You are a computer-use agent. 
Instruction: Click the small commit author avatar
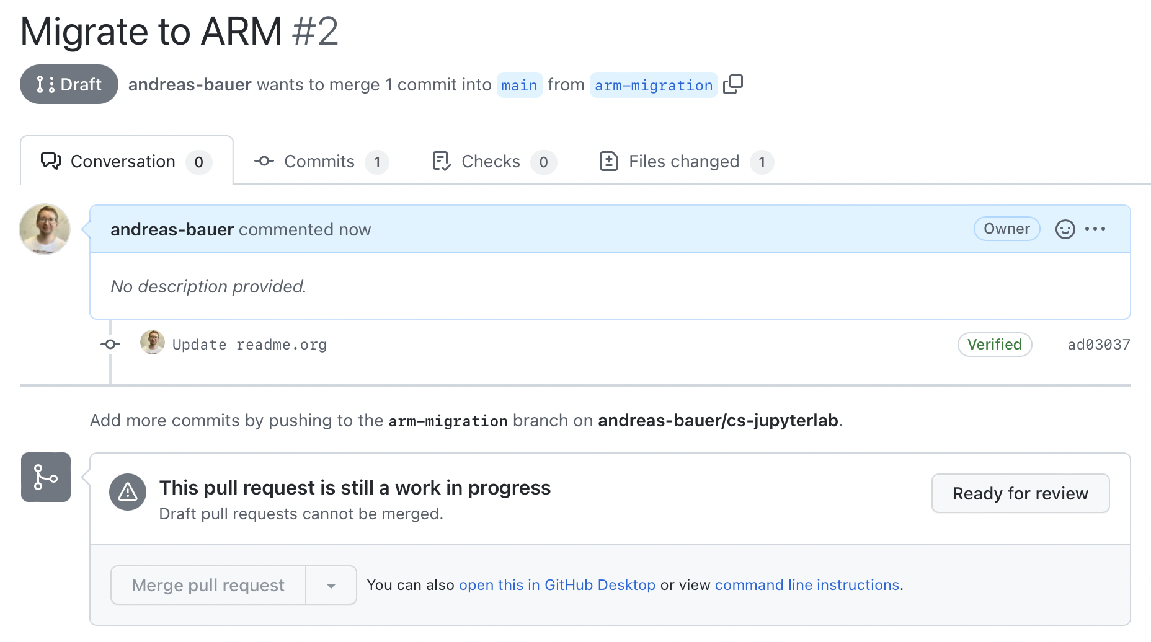click(153, 342)
